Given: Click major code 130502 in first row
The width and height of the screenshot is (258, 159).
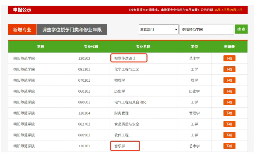Looking at the screenshot, I should coord(84,58).
